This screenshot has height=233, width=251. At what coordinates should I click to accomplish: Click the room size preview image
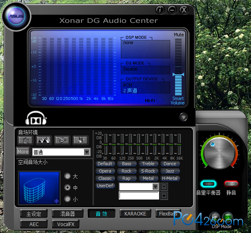pos(39,188)
